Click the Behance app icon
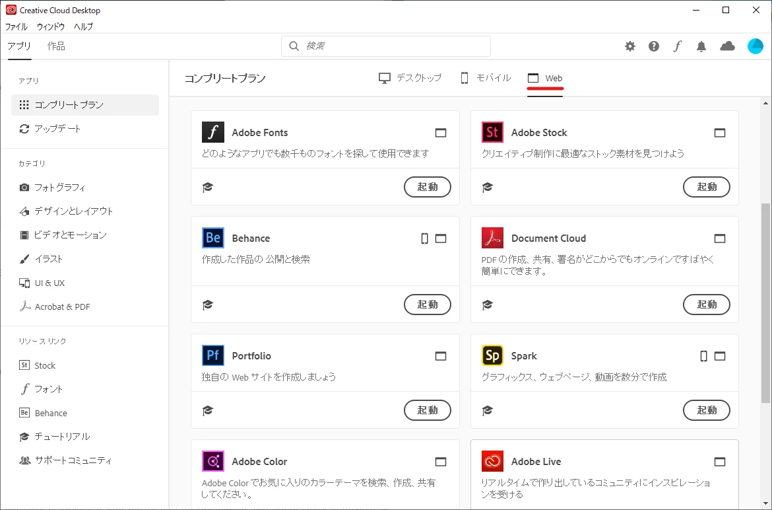The height and width of the screenshot is (510, 772). tap(212, 238)
